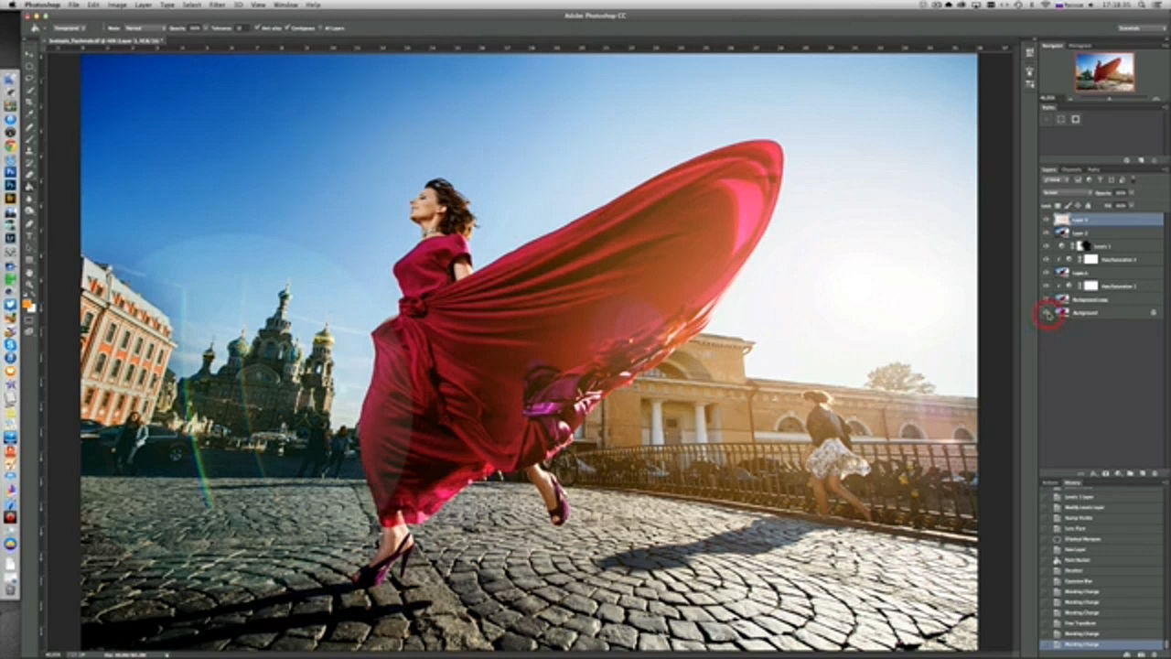Select the Brush tool

click(30, 138)
